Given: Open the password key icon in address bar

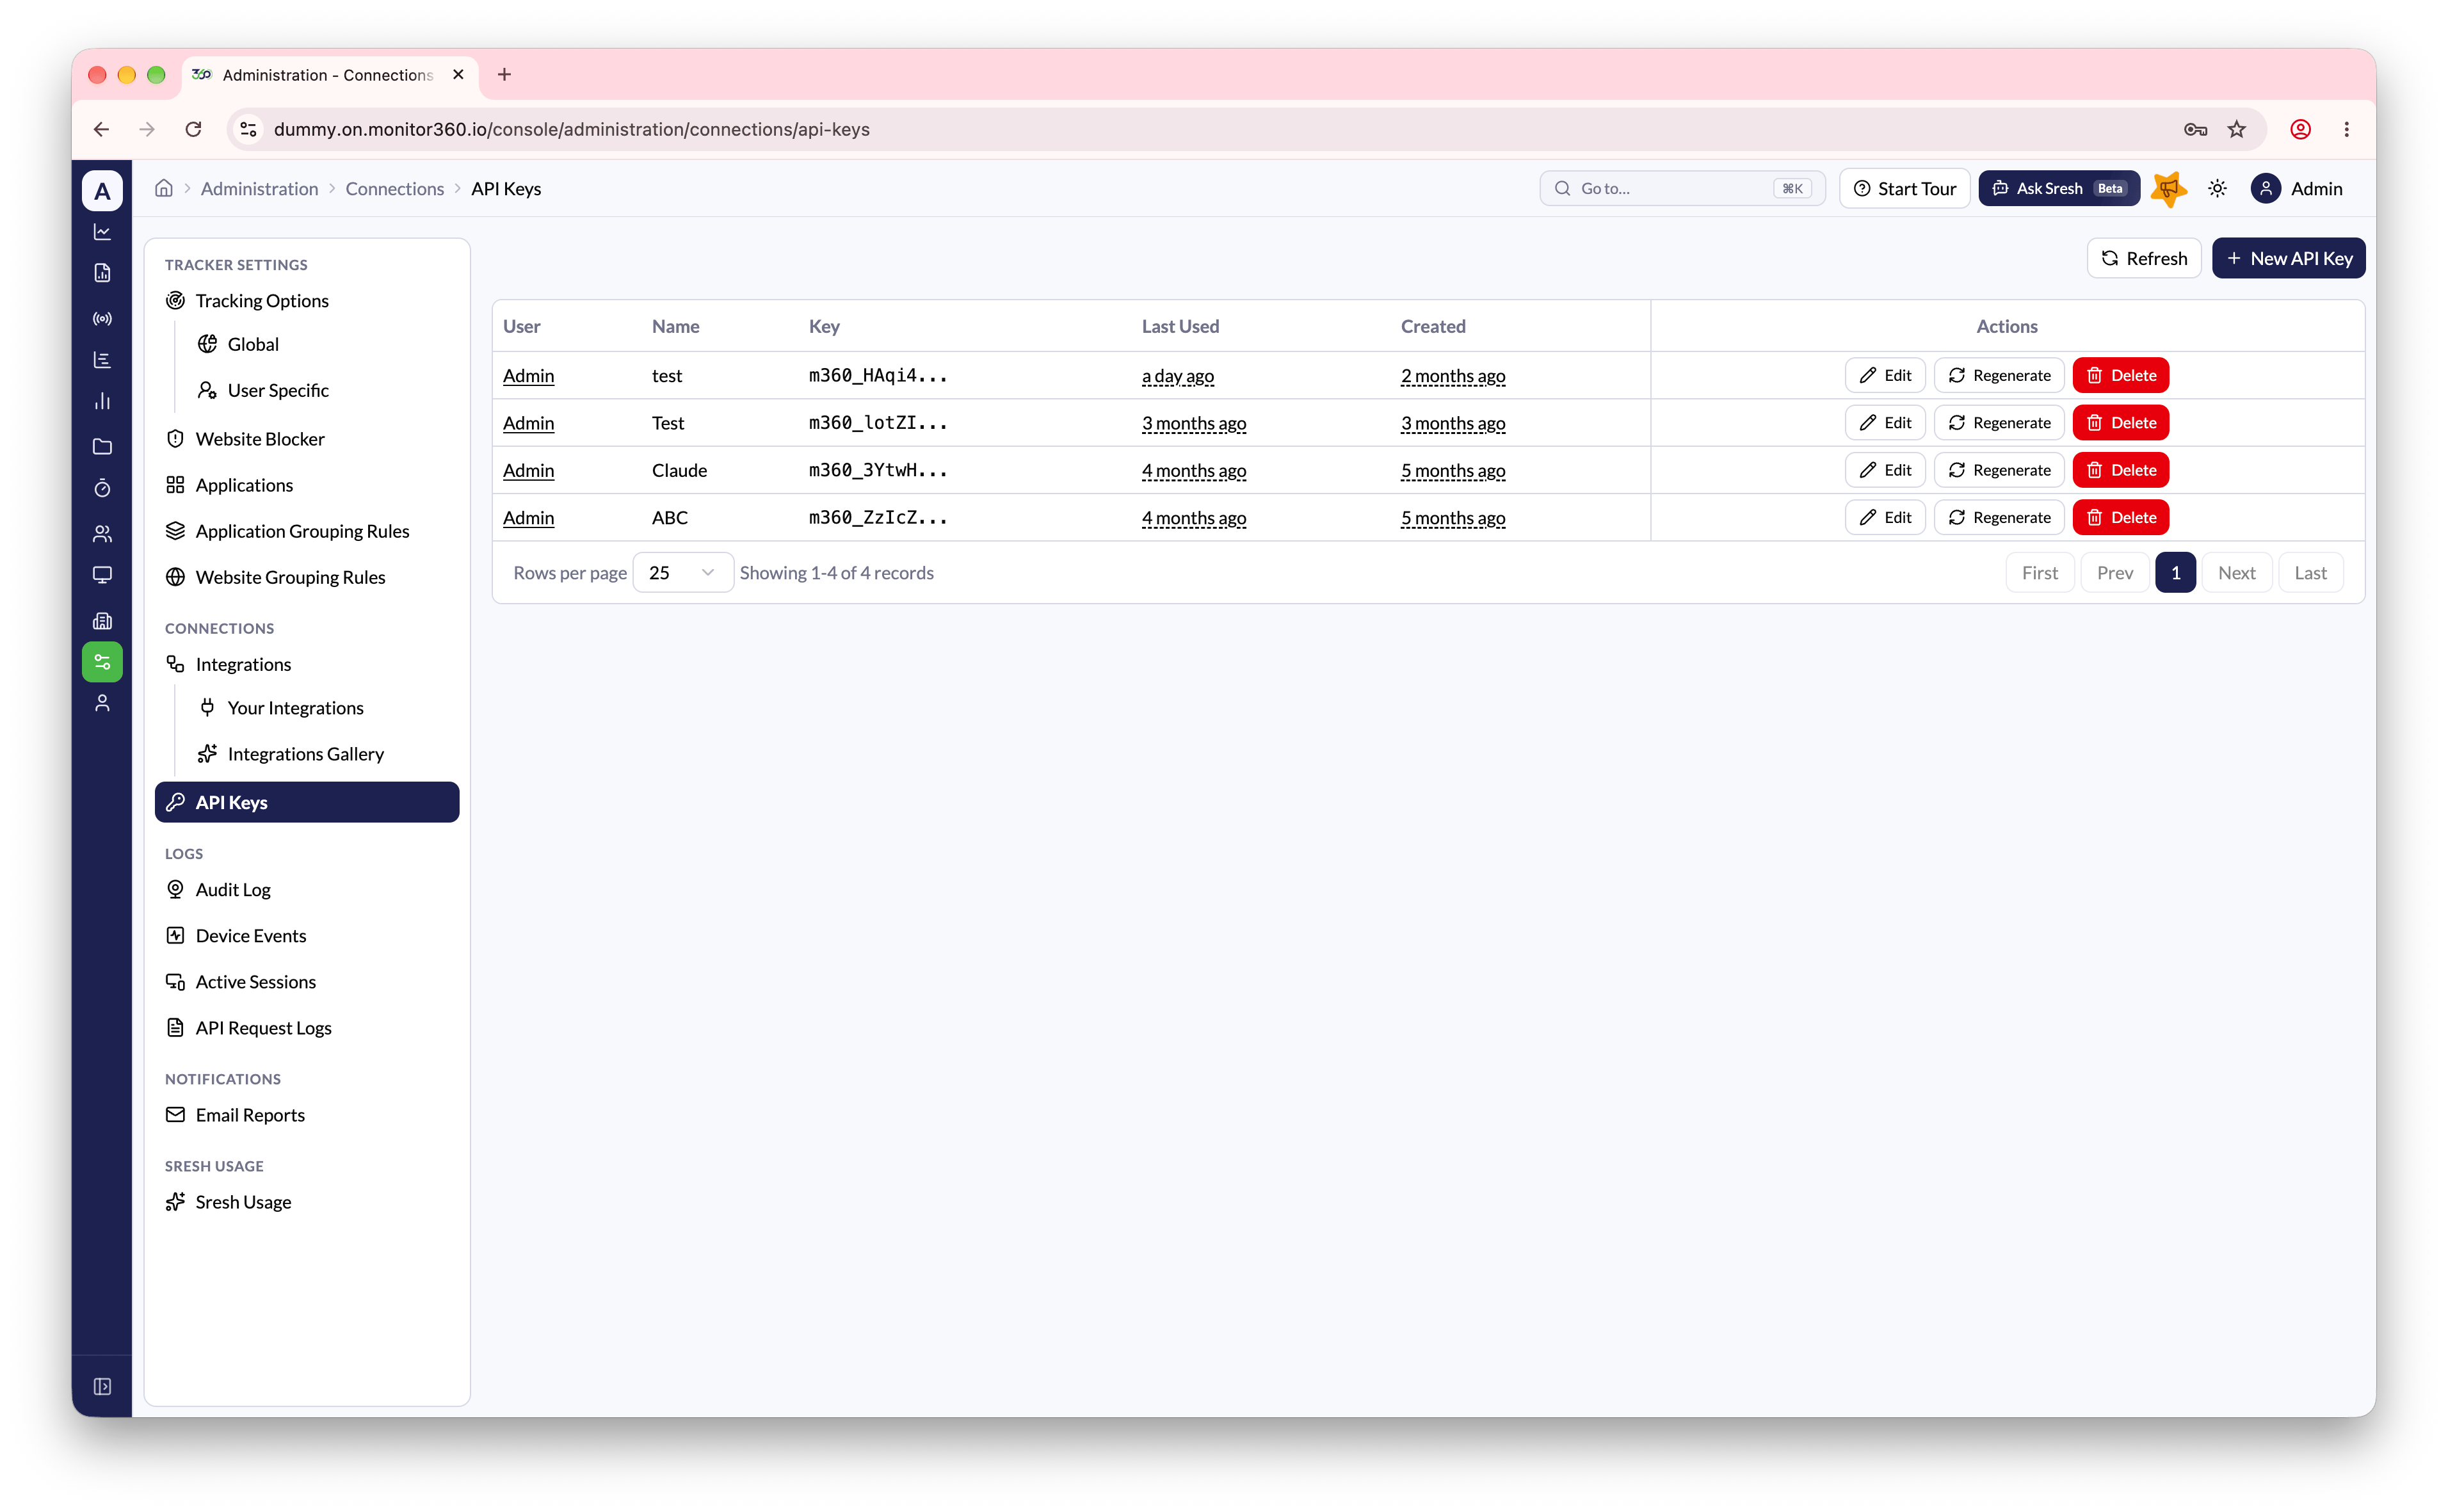Looking at the screenshot, I should (2195, 129).
